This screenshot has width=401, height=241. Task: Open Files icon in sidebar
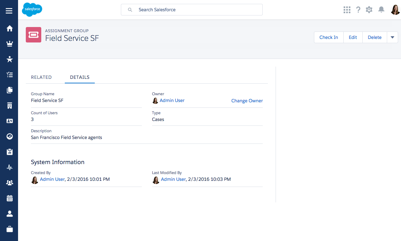tap(9, 90)
